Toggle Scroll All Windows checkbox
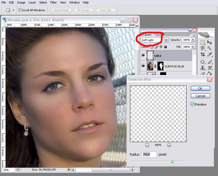The height and width of the screenshot is (176, 218). tap(20, 10)
